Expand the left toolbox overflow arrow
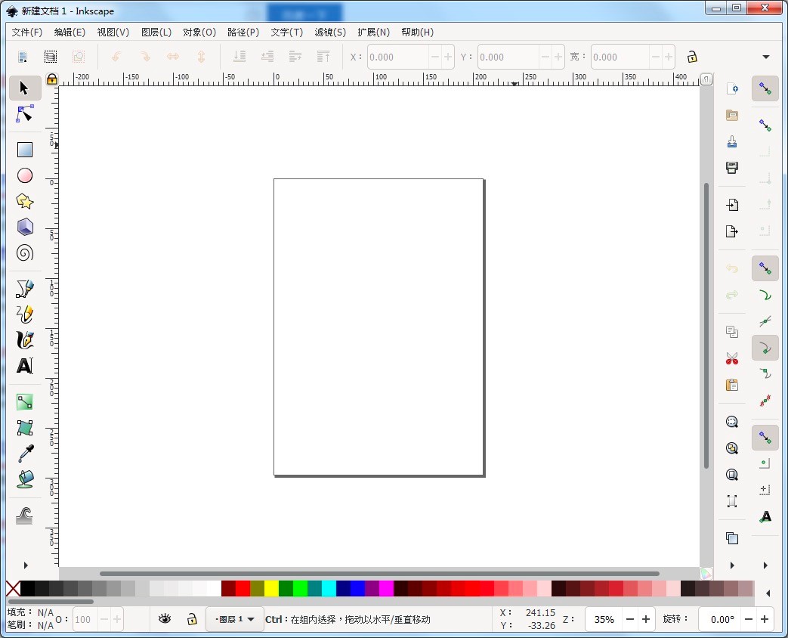Viewport: 788px width, 638px height. 25,565
